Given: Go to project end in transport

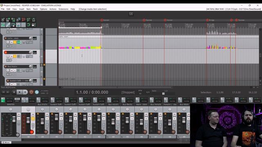Looking at the screenshot, I should 8,92.
